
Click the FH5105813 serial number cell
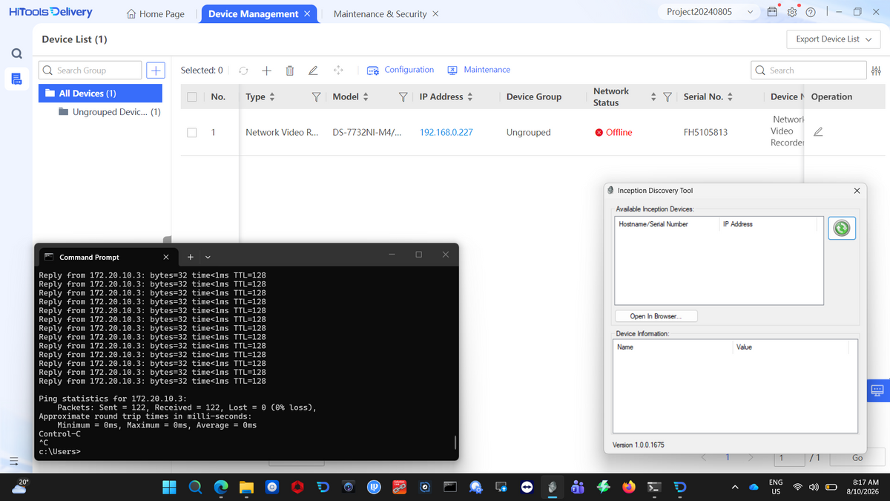[705, 132]
